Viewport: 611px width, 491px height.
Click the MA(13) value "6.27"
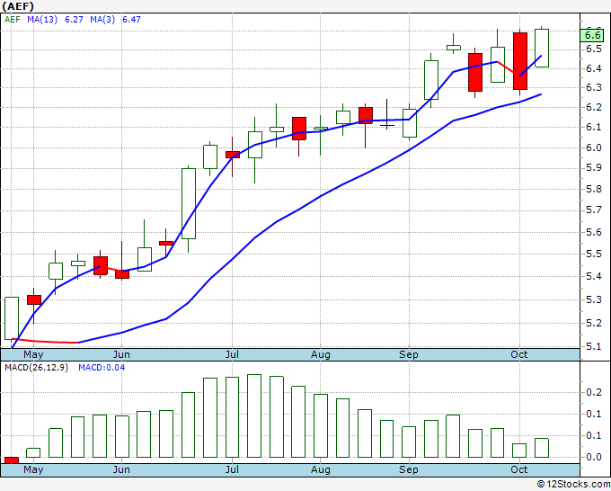point(74,20)
